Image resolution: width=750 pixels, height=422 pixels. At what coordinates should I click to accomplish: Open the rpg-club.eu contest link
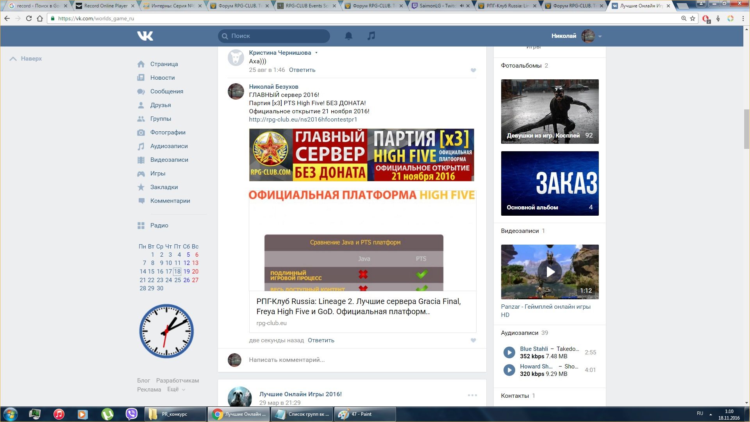pyautogui.click(x=303, y=120)
